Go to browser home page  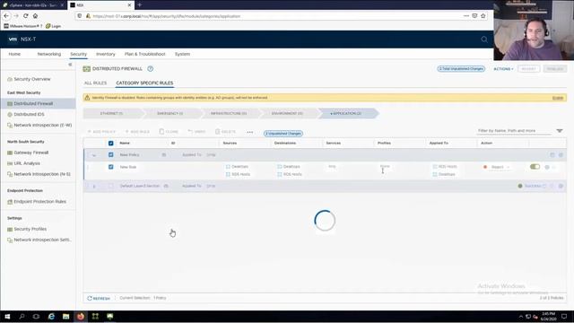35,16
